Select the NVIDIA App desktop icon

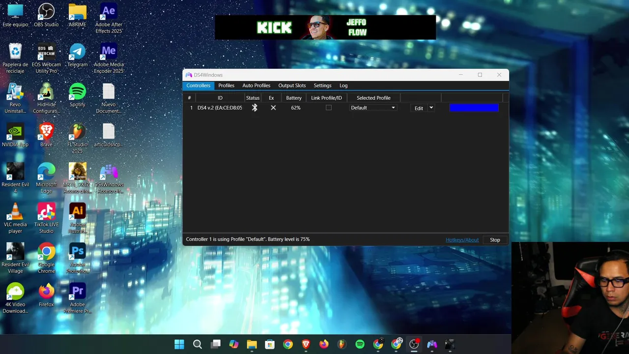pyautogui.click(x=15, y=135)
